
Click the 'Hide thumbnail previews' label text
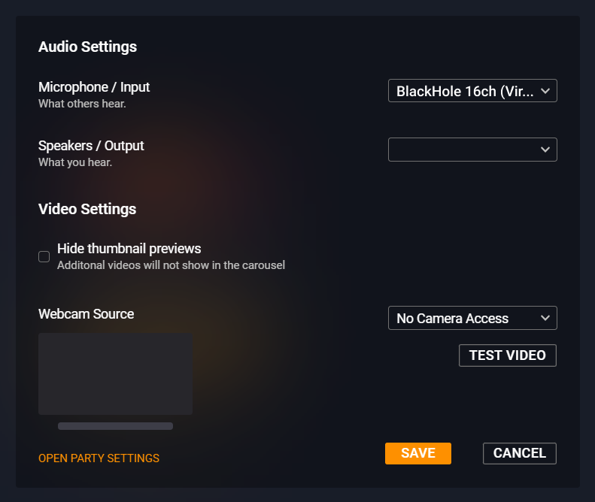coord(129,248)
